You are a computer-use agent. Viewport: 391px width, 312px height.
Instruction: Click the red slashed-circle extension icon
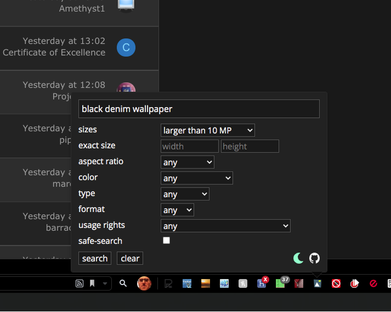[x=373, y=283]
